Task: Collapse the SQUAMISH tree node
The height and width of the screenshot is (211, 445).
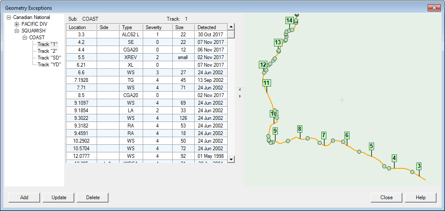Action: point(17,31)
